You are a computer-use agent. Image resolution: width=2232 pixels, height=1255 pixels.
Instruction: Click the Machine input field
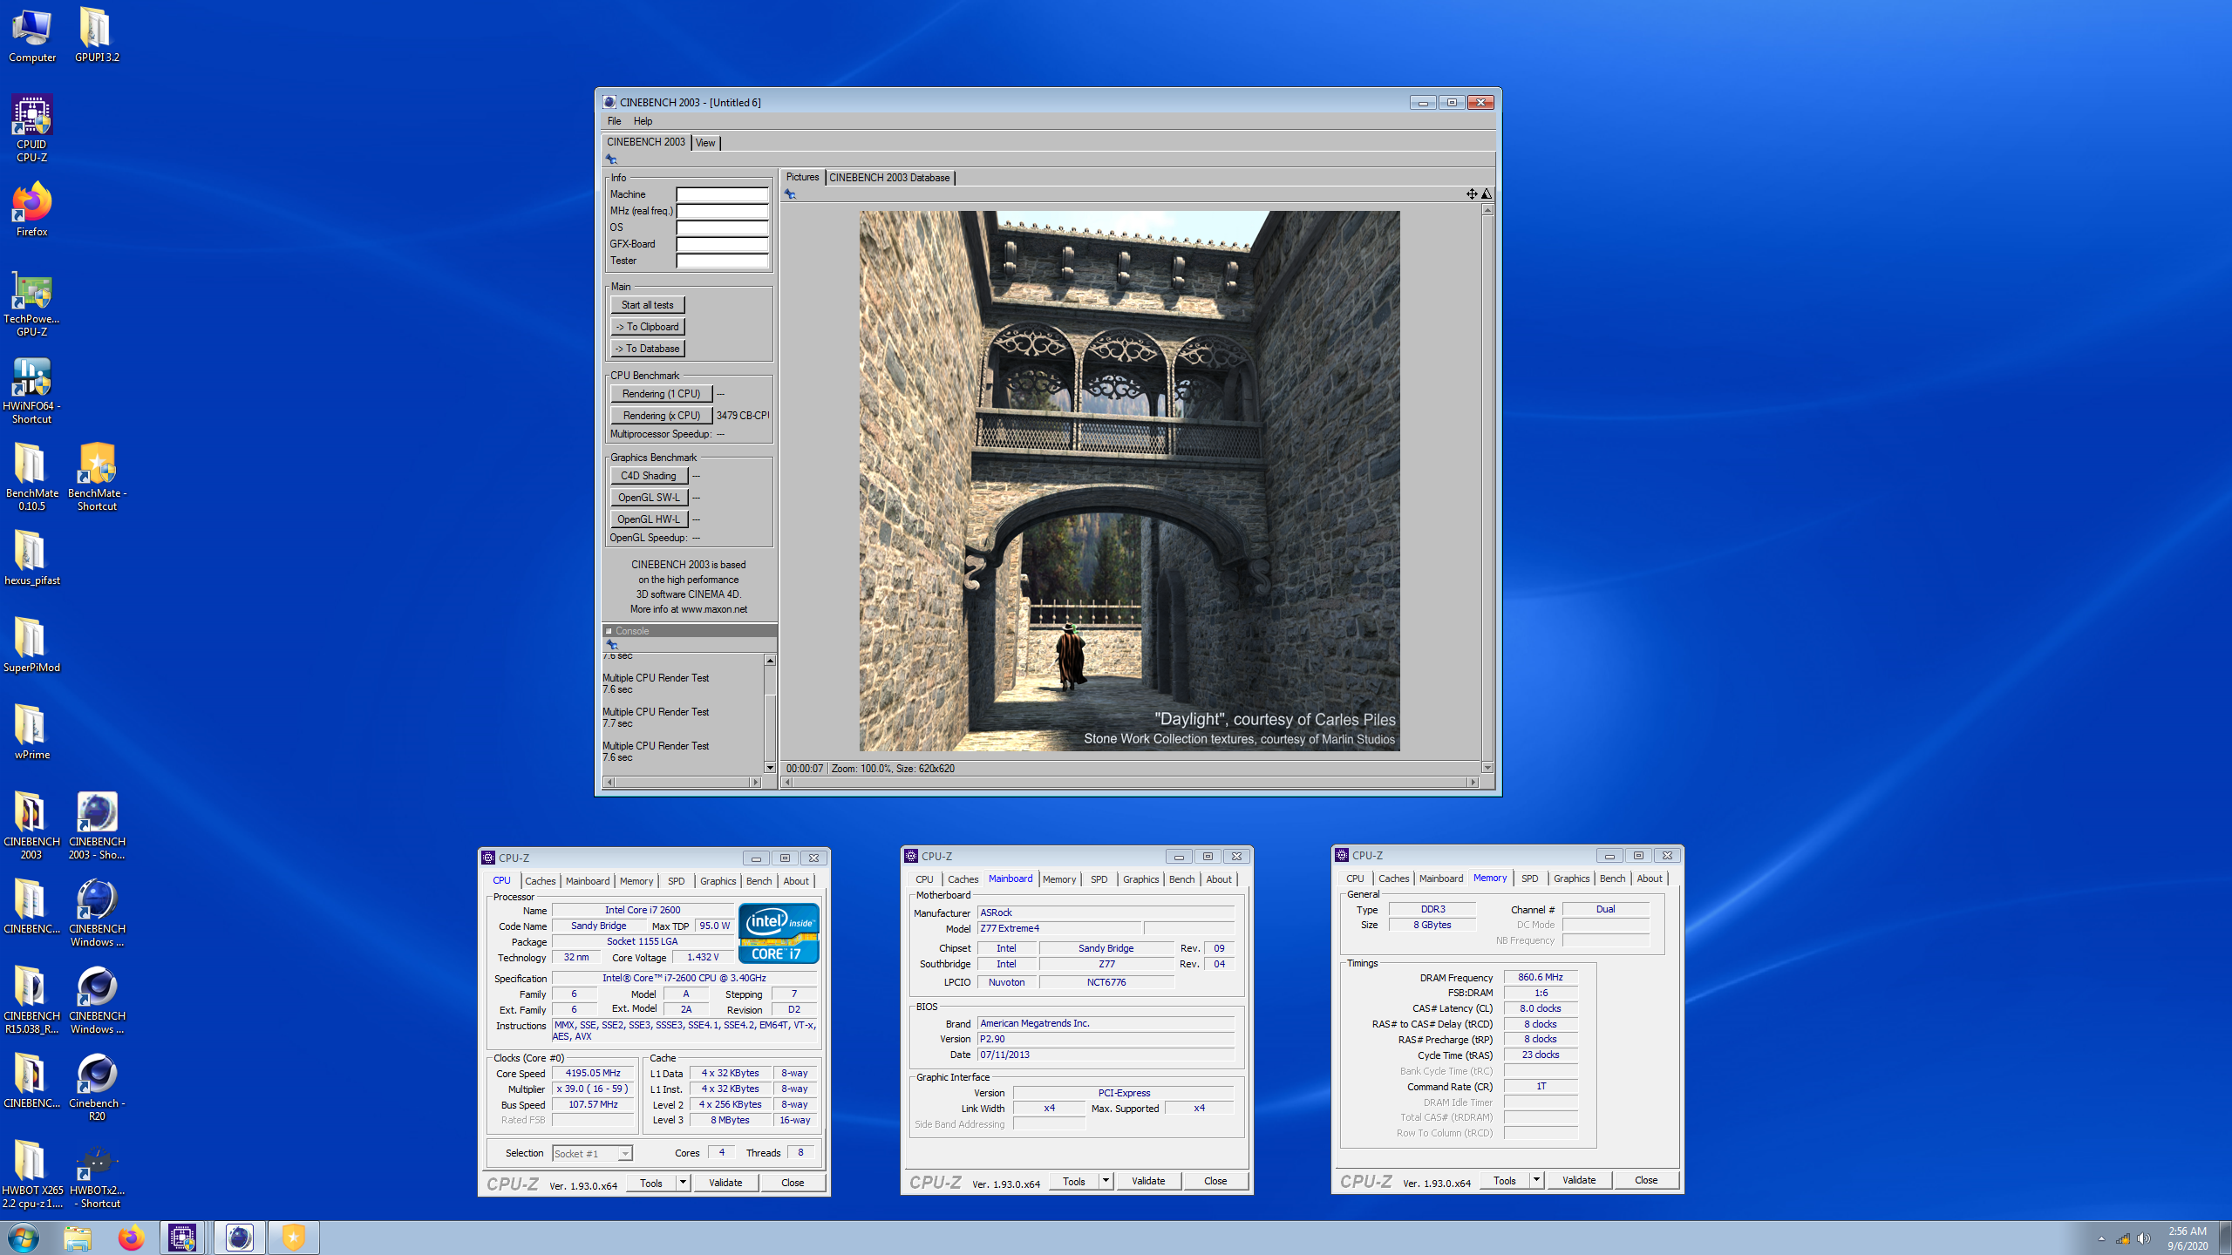click(722, 194)
